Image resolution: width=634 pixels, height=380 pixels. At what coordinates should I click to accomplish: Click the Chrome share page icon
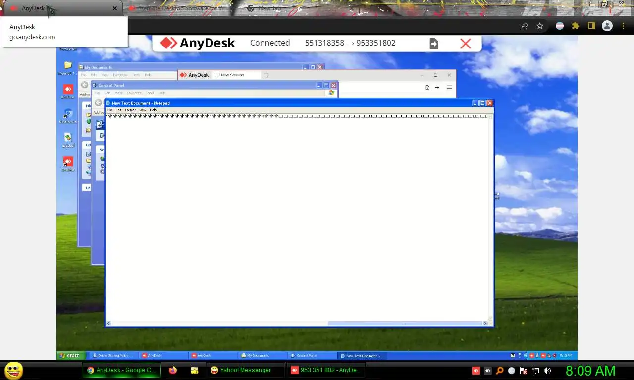click(524, 26)
